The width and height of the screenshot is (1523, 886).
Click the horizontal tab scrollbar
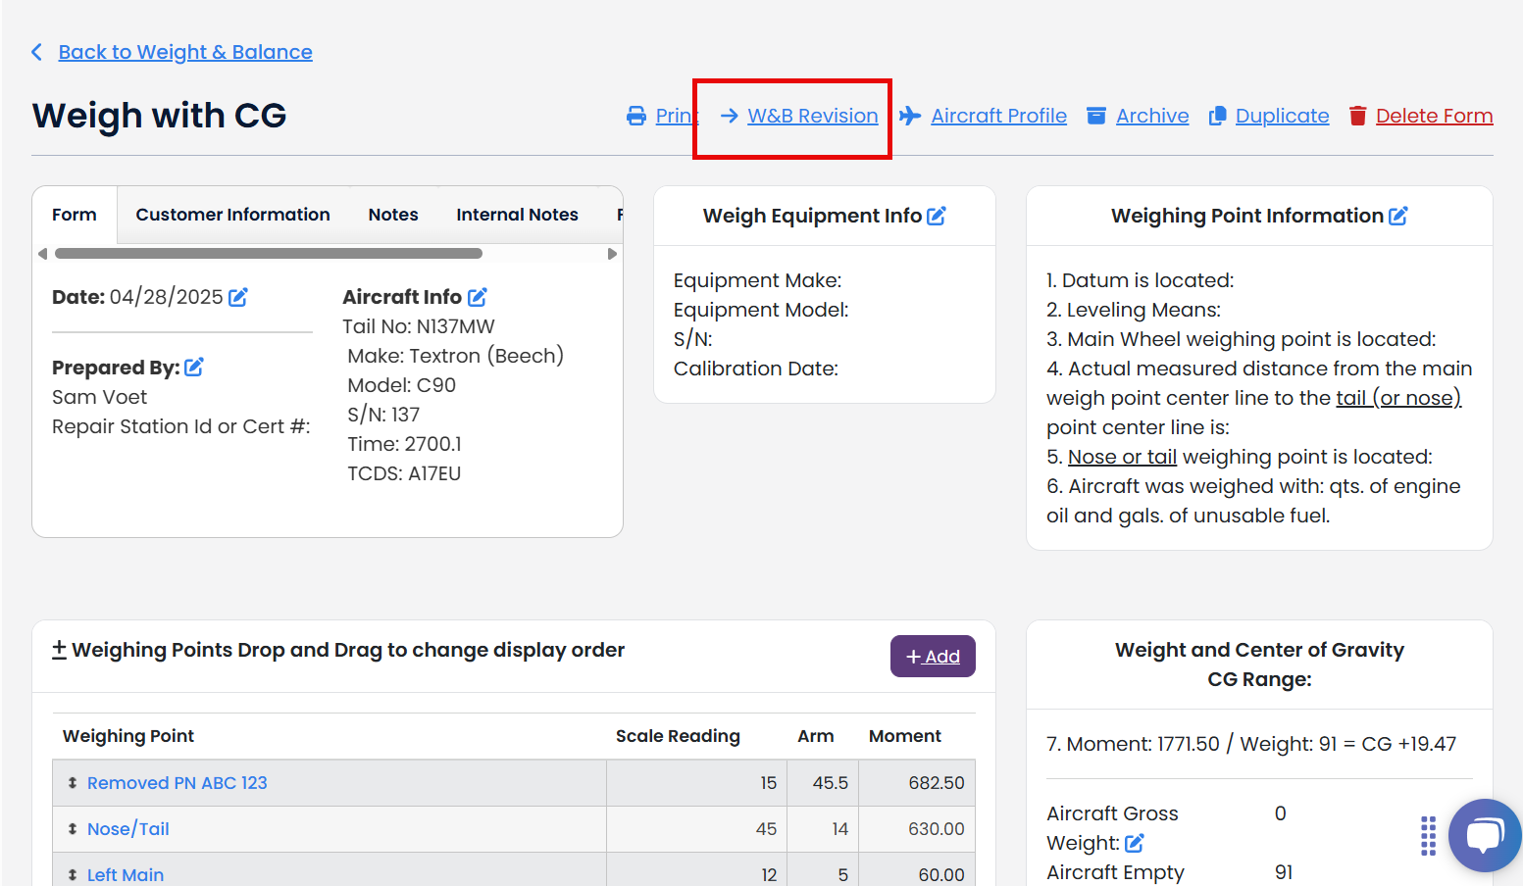[x=269, y=254]
